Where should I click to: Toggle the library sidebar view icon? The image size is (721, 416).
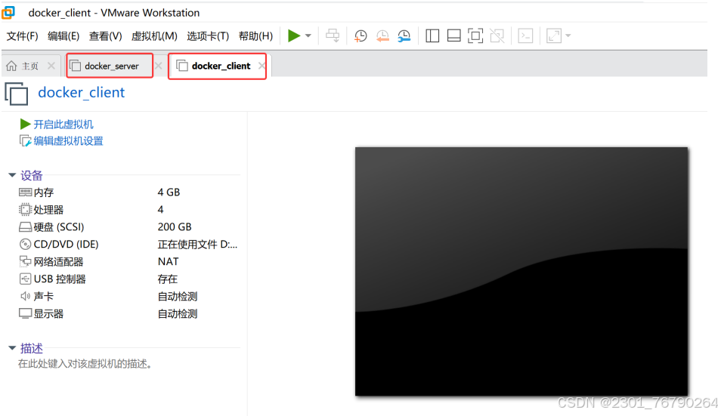432,35
